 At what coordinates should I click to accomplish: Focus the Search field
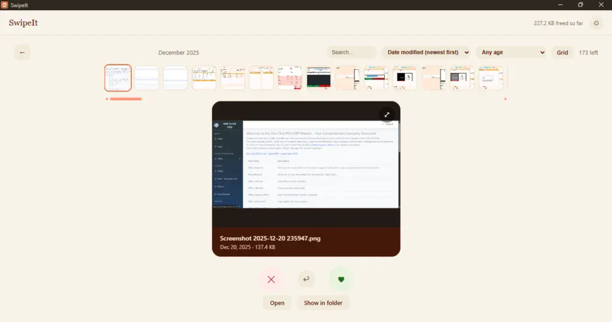(351, 53)
